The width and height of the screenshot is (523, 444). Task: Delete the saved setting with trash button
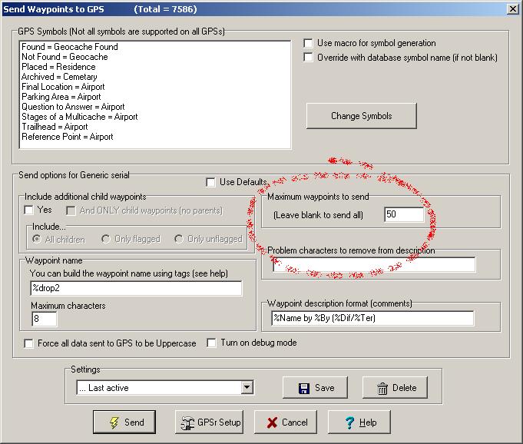tap(396, 388)
